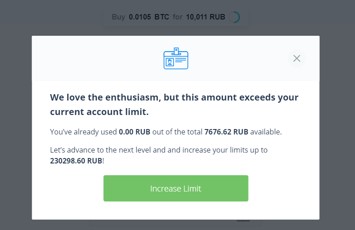Click the 'You've already used' sentence
This screenshot has width=355, height=230.
tap(166, 132)
